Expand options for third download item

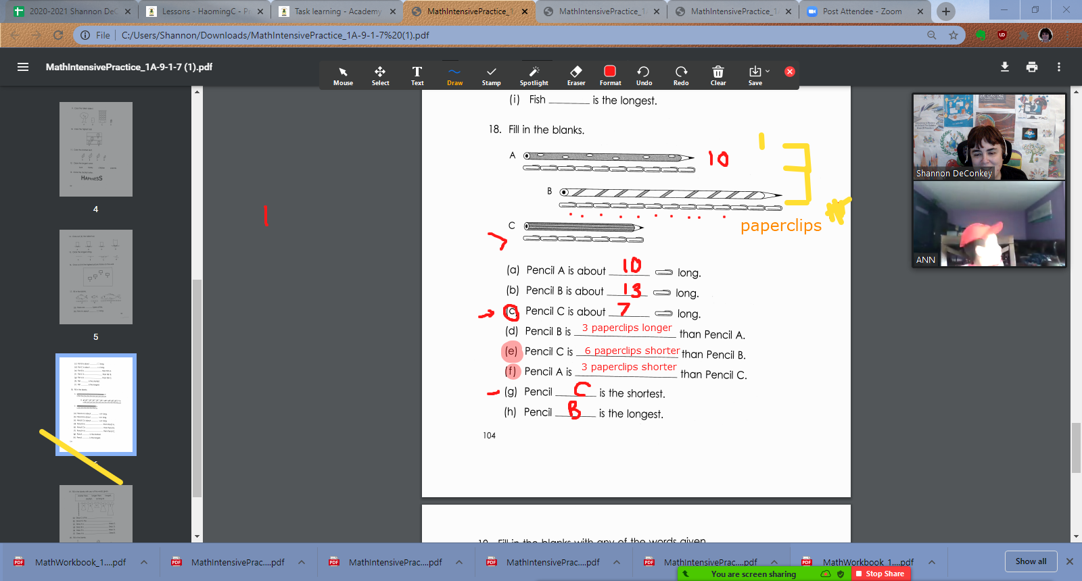click(459, 562)
